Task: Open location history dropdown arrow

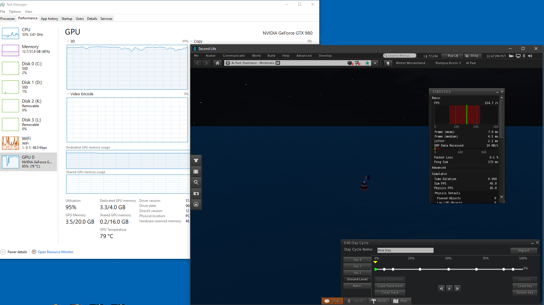Action: coord(375,63)
